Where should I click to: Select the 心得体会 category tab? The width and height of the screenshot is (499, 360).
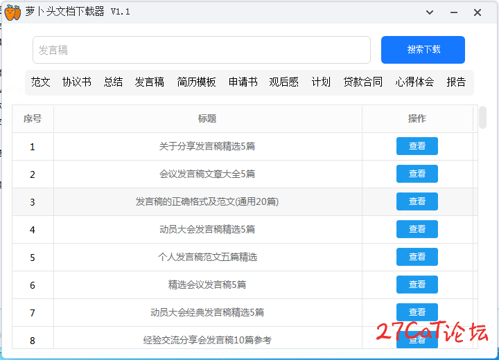tap(414, 82)
